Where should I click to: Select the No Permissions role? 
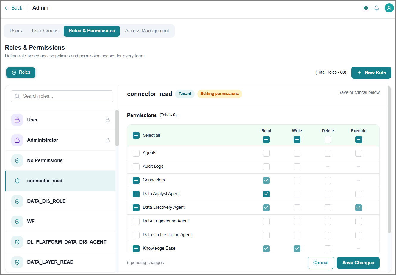click(60, 160)
